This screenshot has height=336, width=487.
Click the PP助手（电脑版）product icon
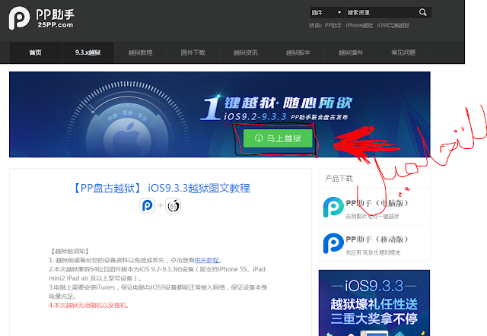(333, 207)
